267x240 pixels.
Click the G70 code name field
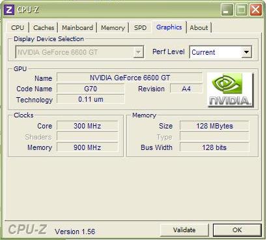[x=91, y=89]
